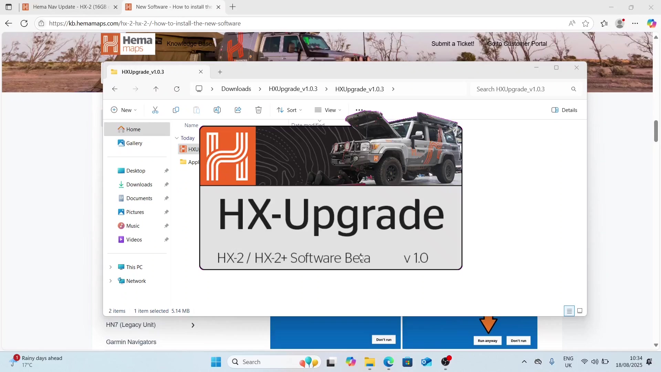Switch to details list view toggle

(x=569, y=311)
